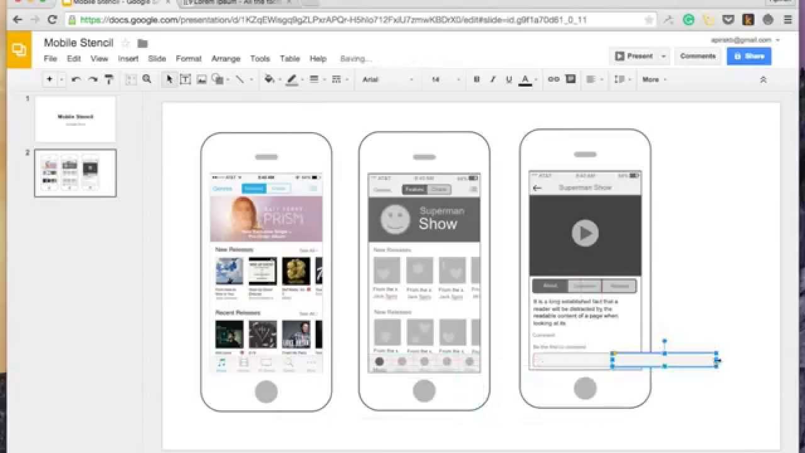Expand the Present button dropdown arrow
805x453 pixels.
coord(663,55)
